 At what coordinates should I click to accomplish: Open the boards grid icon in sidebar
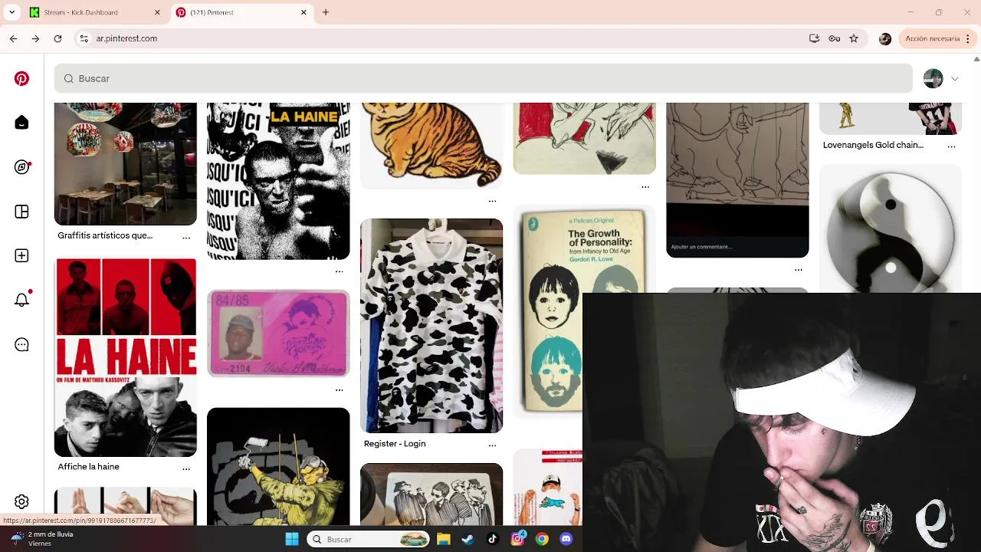click(x=21, y=212)
